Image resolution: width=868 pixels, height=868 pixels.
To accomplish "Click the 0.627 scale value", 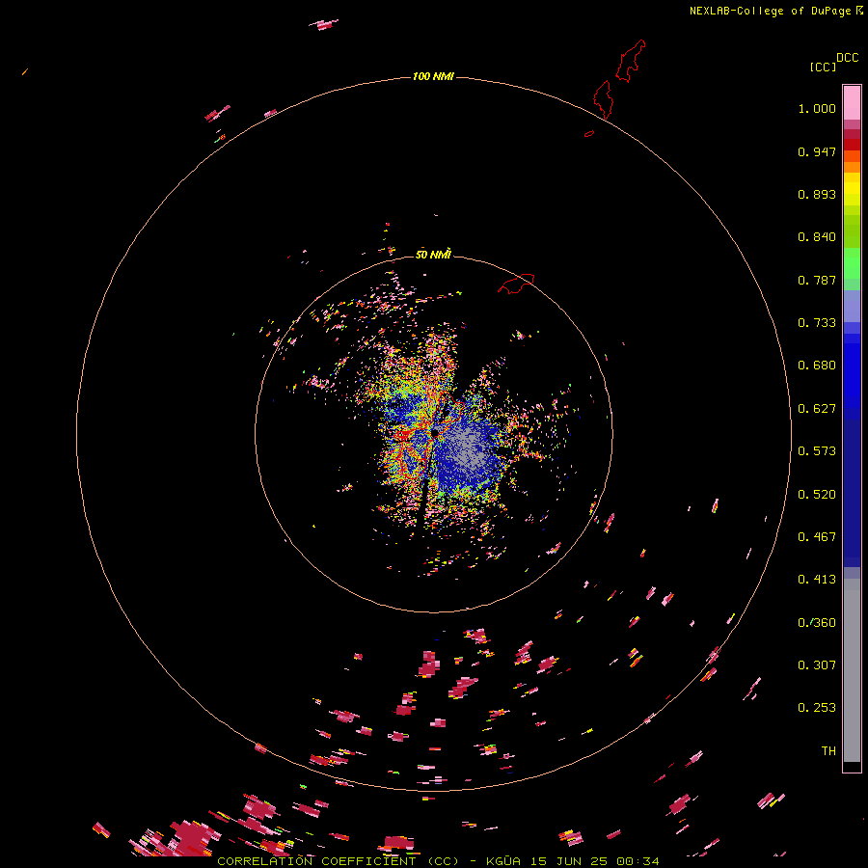I will [817, 409].
